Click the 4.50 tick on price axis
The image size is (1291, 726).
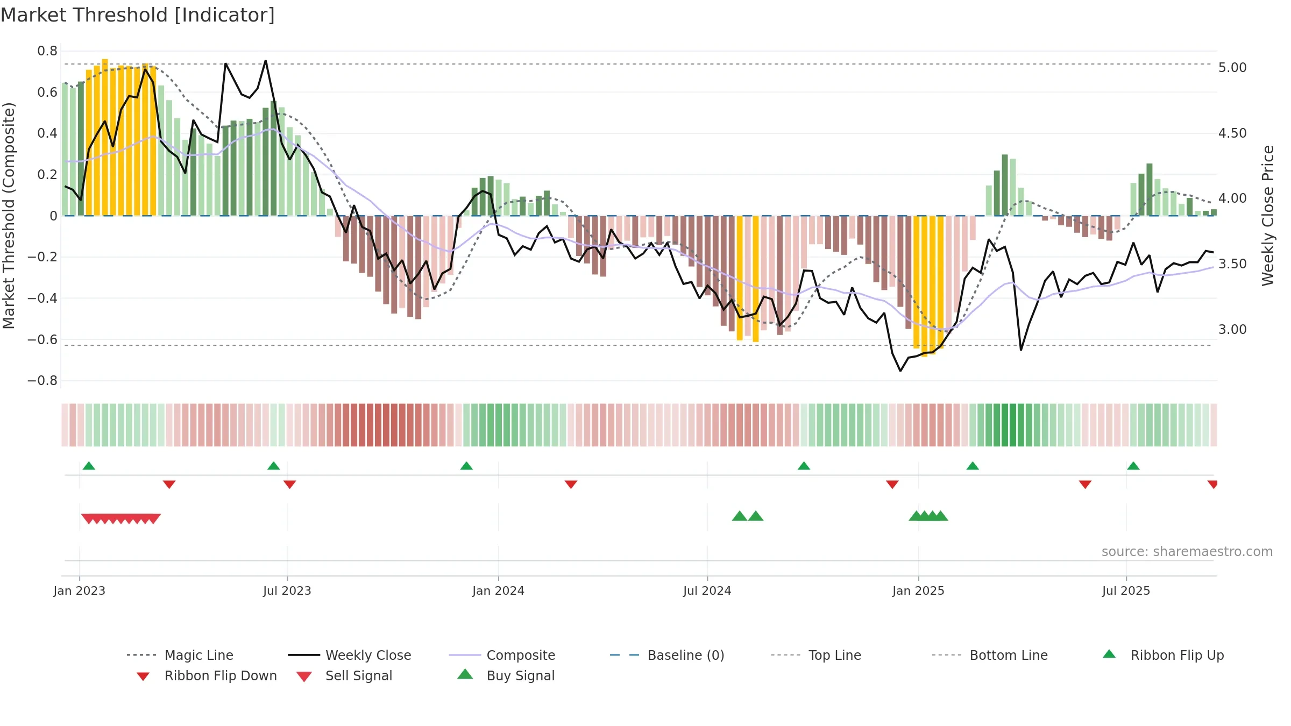(x=1232, y=133)
